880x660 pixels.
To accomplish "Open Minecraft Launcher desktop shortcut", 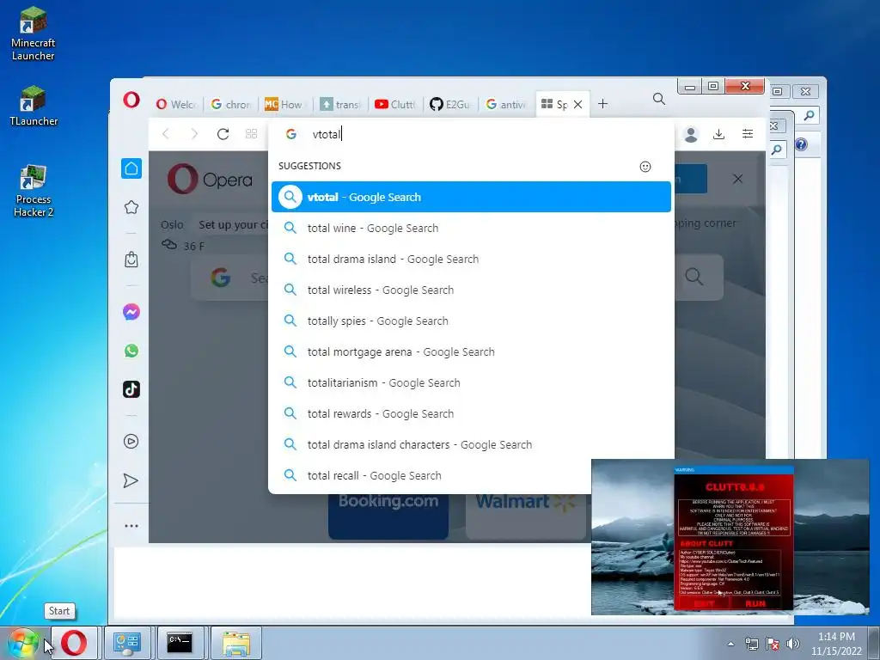I will click(x=34, y=34).
